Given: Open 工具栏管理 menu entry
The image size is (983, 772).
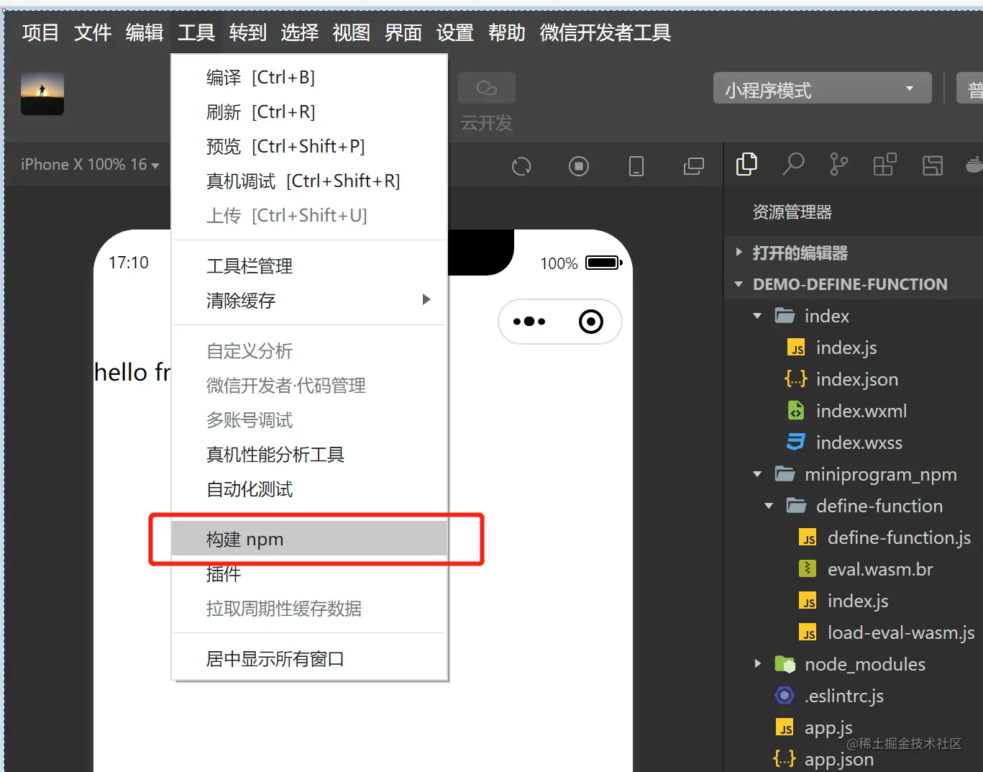Looking at the screenshot, I should pyautogui.click(x=309, y=265).
